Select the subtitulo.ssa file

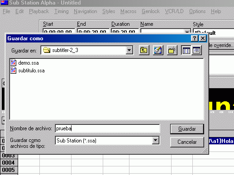point(28,71)
